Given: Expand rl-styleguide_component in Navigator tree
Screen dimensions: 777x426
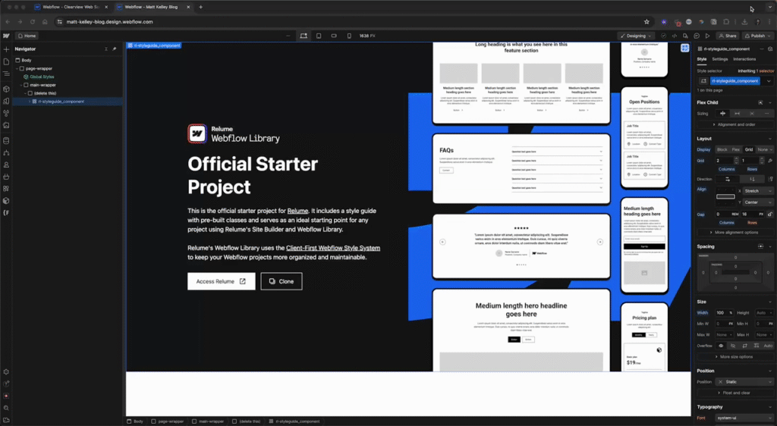Looking at the screenshot, I should [30, 102].
